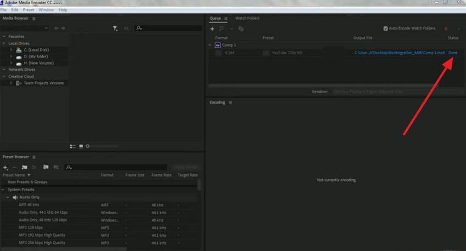
Task: Switch to the Watch Folders tab
Action: pyautogui.click(x=247, y=18)
